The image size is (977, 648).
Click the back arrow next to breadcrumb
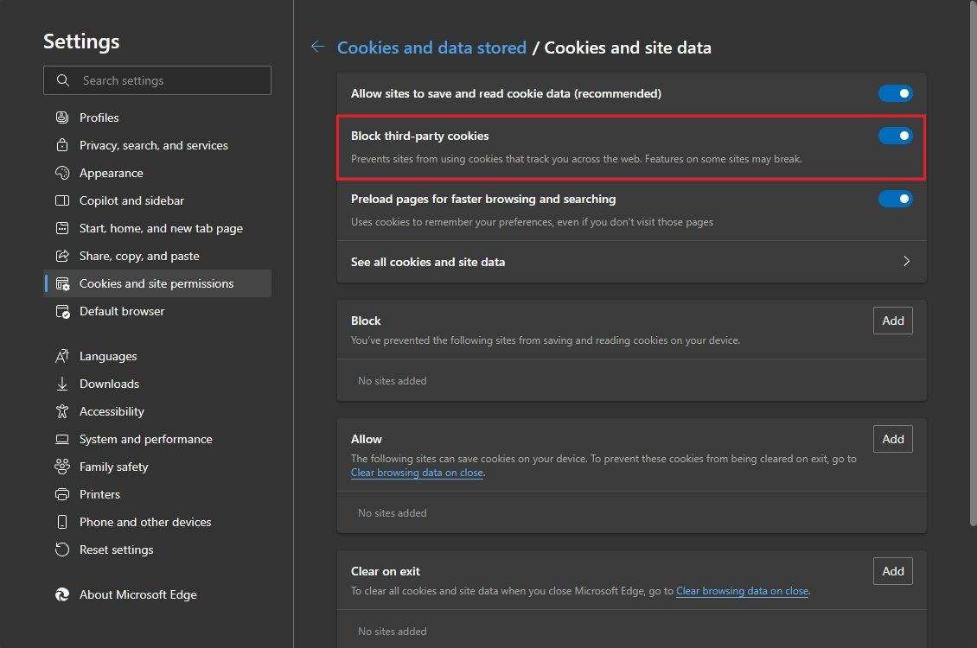click(317, 47)
